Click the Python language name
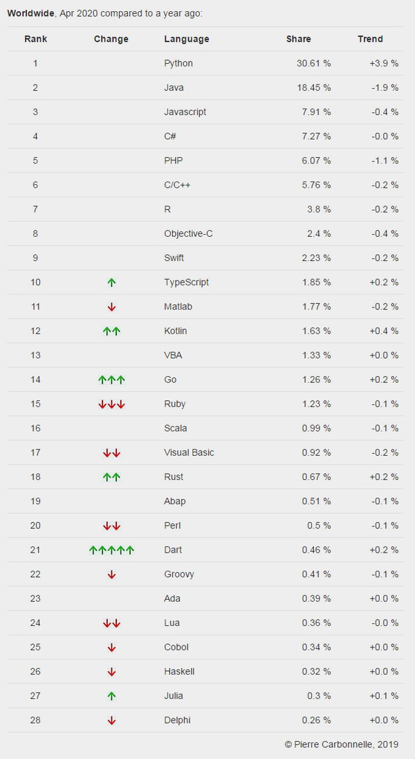Image resolution: width=415 pixels, height=759 pixels. (178, 63)
